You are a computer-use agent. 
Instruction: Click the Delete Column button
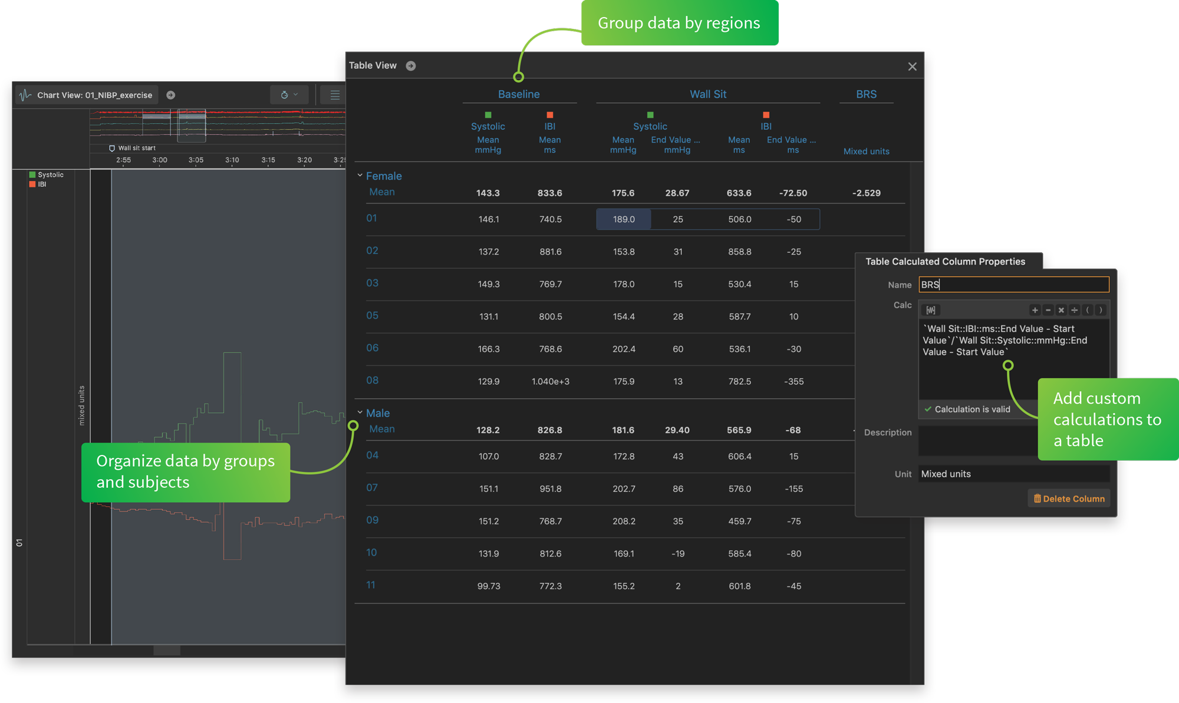click(x=1068, y=498)
